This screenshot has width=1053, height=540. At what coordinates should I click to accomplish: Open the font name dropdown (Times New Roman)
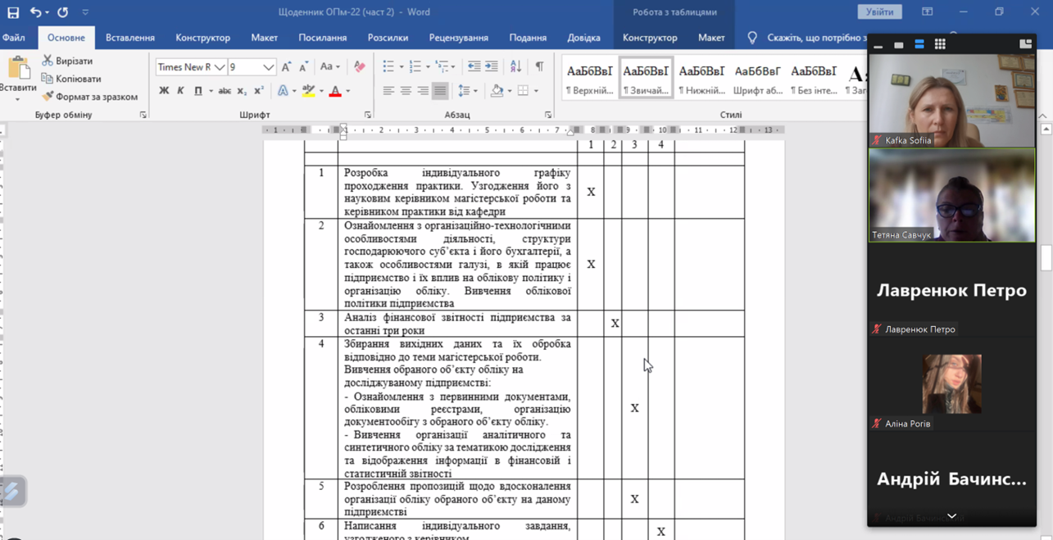coord(219,67)
